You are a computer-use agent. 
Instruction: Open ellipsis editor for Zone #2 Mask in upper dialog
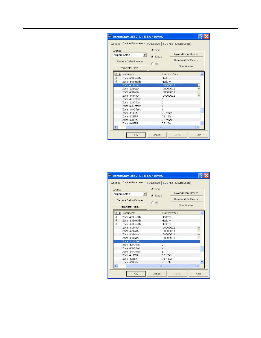pos(199,89)
